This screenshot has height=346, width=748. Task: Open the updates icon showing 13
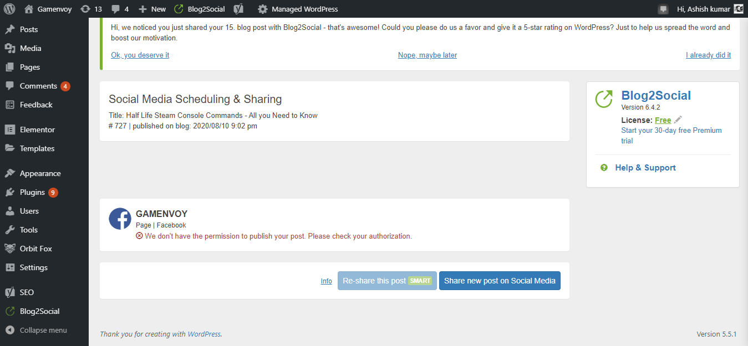point(91,9)
